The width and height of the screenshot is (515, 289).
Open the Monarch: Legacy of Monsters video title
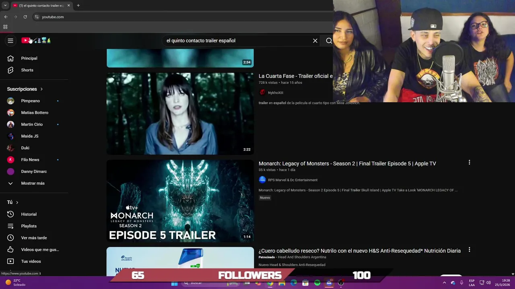click(x=347, y=163)
